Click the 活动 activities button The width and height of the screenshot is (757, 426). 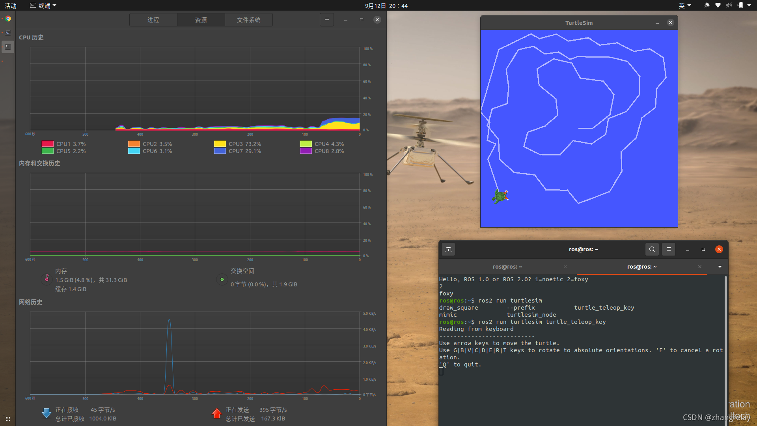click(x=11, y=6)
